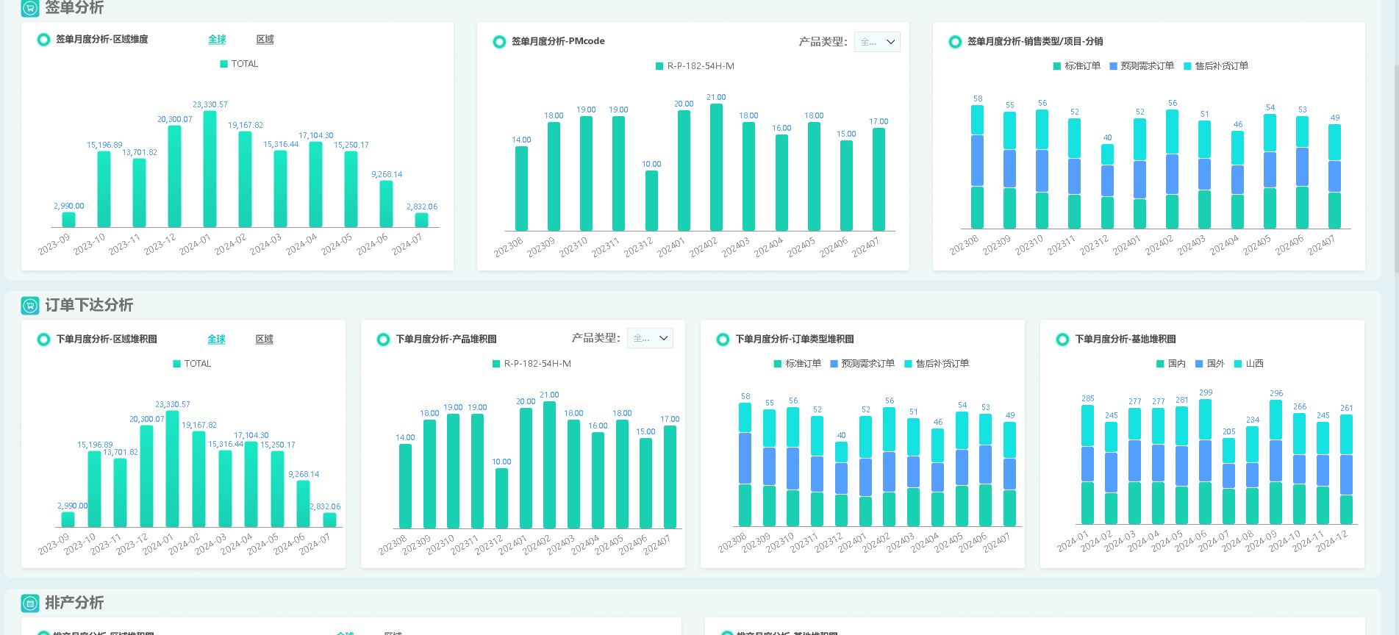This screenshot has width=1399, height=635.
Task: Click ring icon beside 下单月度分析-基地堆积图 title
Action: coord(1062,340)
